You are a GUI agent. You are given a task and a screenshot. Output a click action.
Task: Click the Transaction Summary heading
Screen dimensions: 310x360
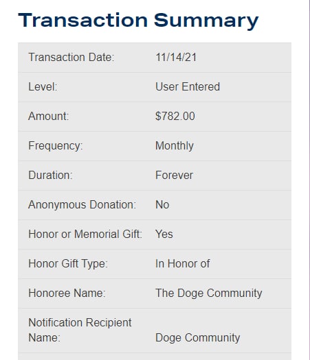[x=138, y=21]
